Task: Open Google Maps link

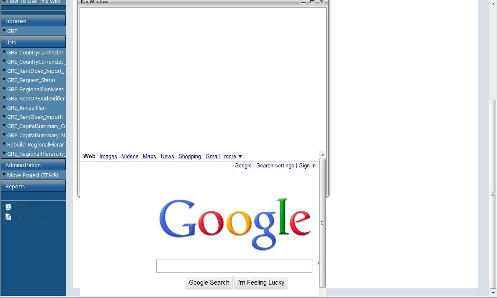Action: point(149,157)
